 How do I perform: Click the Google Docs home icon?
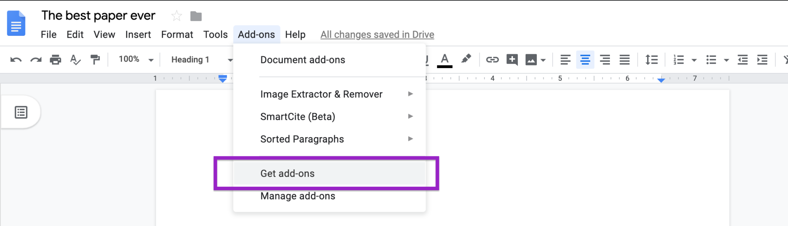coord(16,23)
